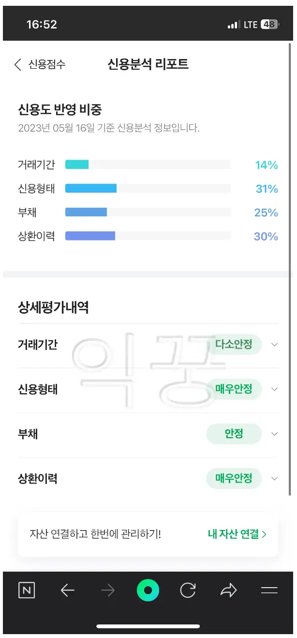Tap the green circle home button in toolbar
297x638 pixels.
tap(148, 590)
